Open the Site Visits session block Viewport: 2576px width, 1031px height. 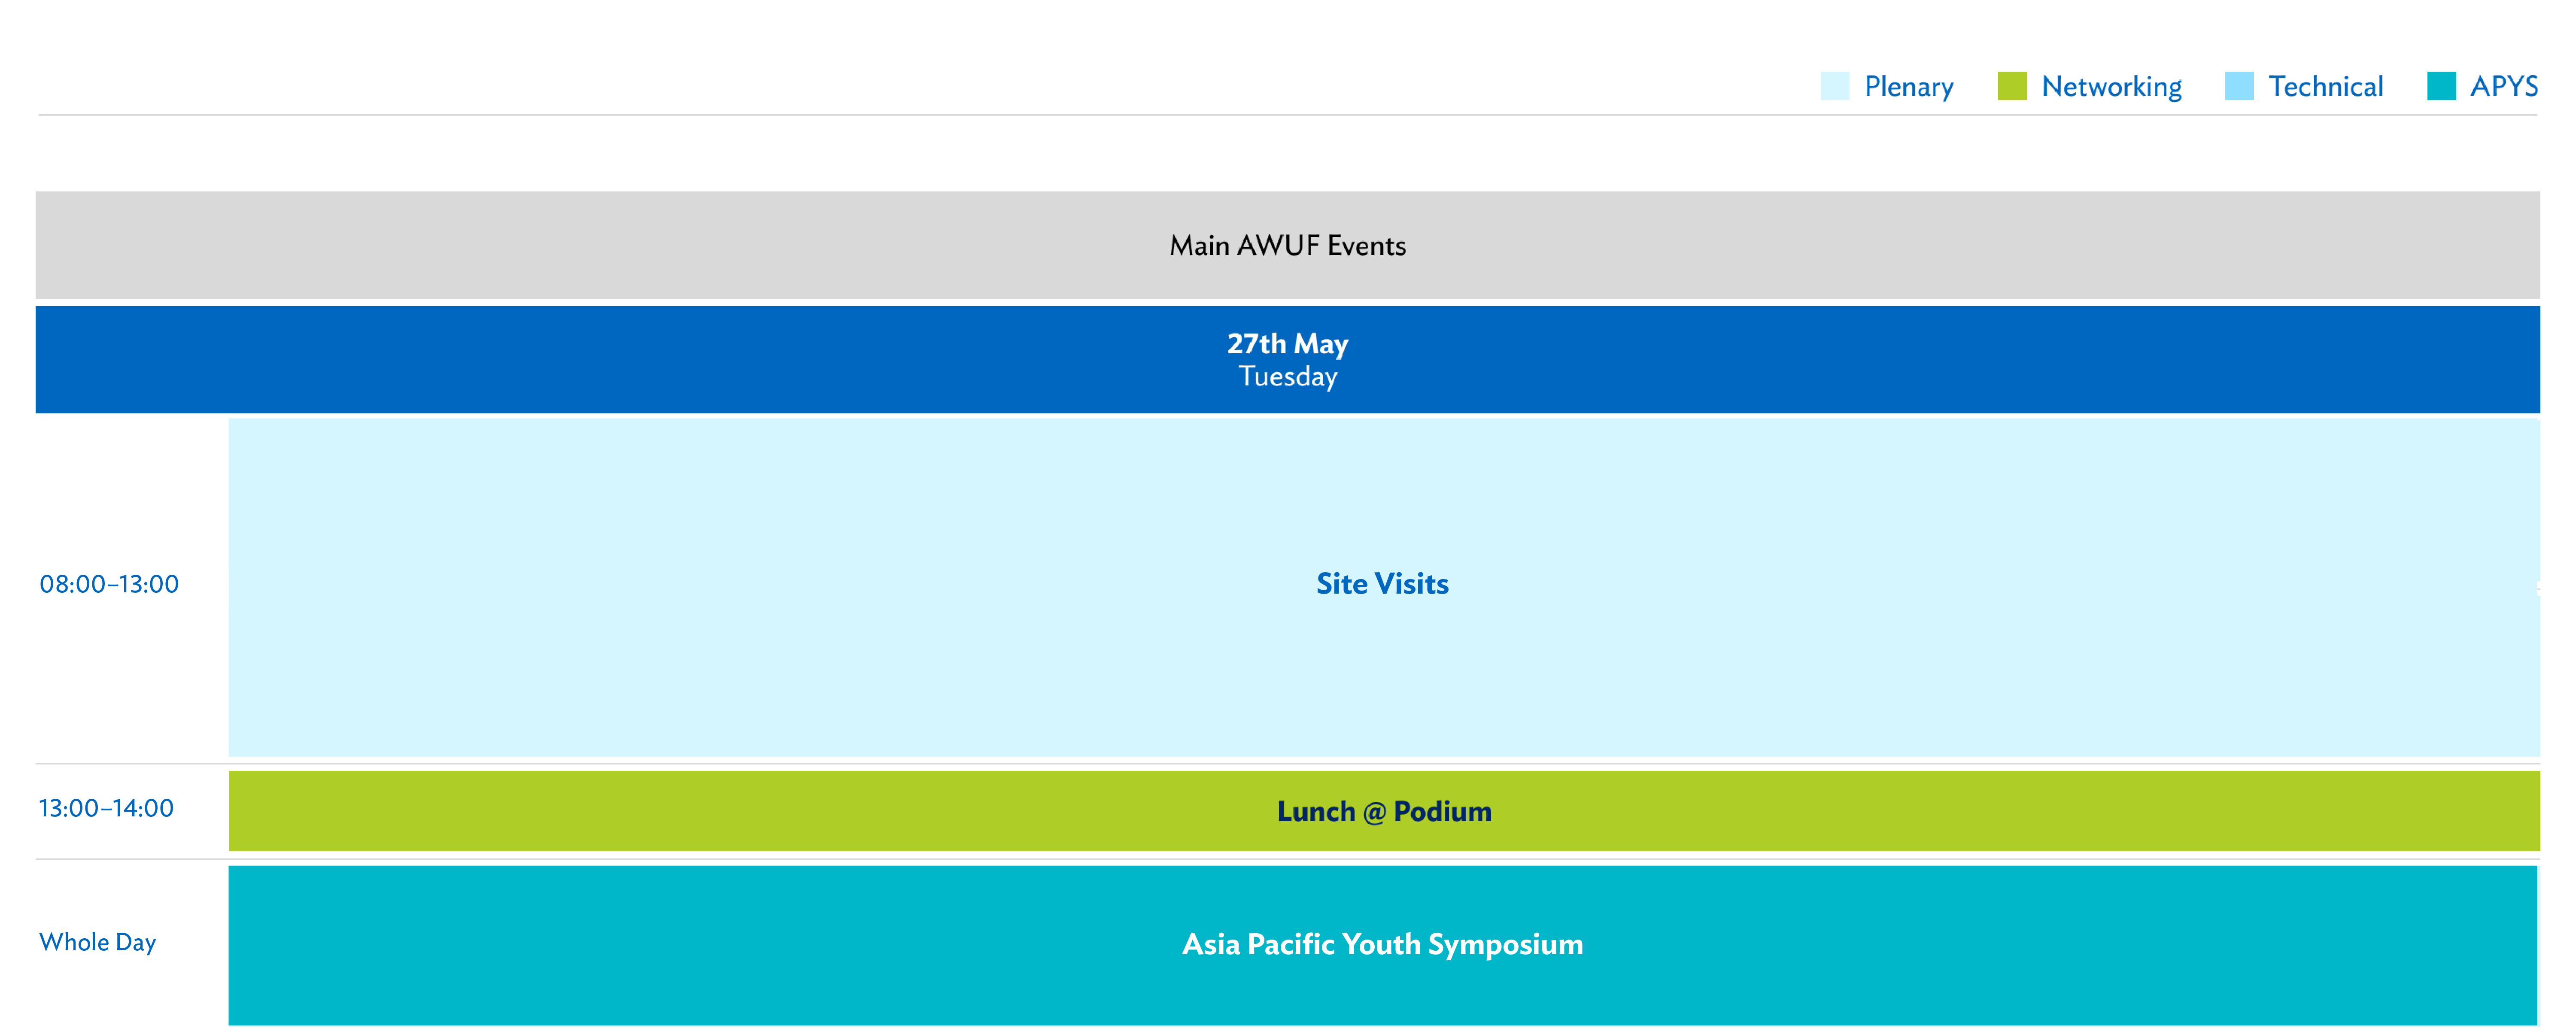pos(1384,587)
